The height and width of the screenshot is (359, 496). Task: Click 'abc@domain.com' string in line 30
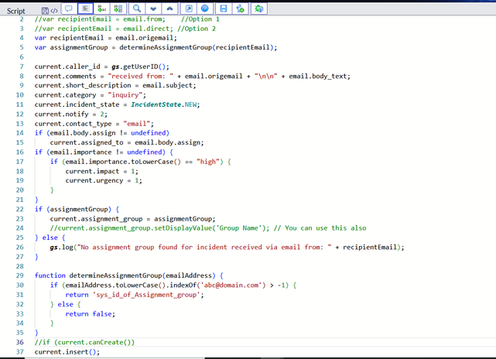click(x=232, y=285)
